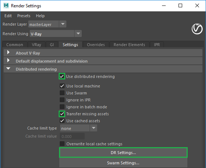Image resolution: width=206 pixels, height=168 pixels.
Task: Click the Swarm Settings button
Action: coord(123,163)
